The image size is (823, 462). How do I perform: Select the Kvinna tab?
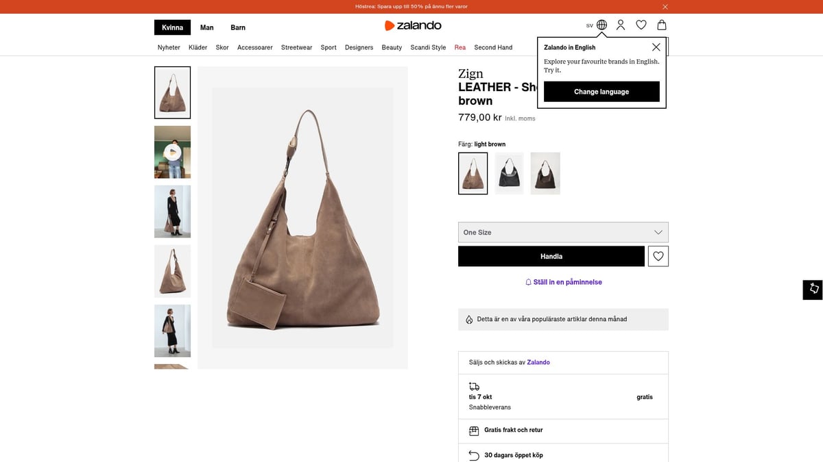tap(172, 27)
